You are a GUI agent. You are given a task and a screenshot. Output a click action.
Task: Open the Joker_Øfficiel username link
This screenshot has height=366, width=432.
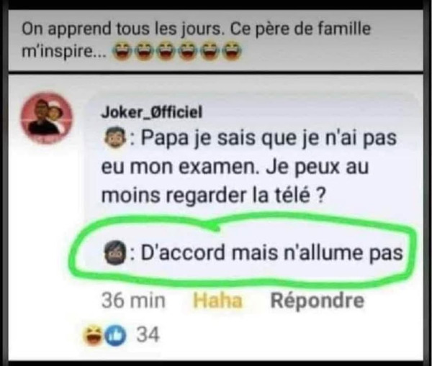tap(152, 112)
